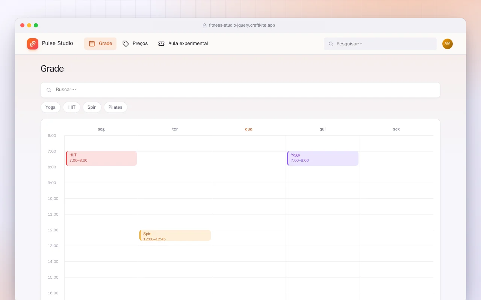Click the ticket icon beside Aula experimental
This screenshot has height=300, width=481.
click(161, 43)
